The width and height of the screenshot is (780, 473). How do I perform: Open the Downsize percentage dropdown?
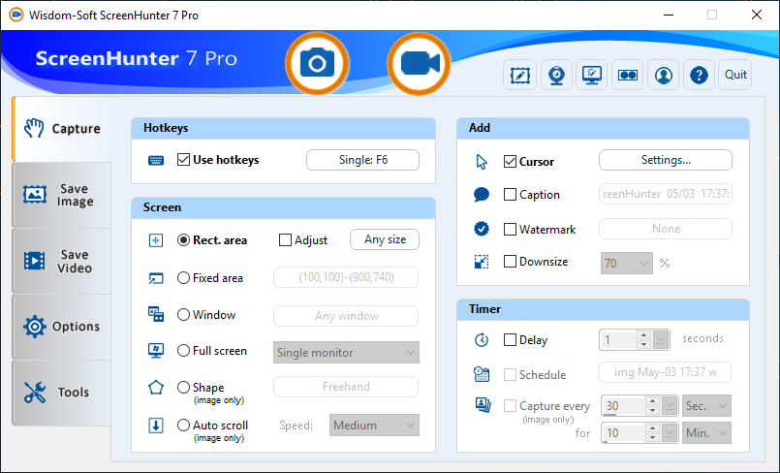click(626, 263)
